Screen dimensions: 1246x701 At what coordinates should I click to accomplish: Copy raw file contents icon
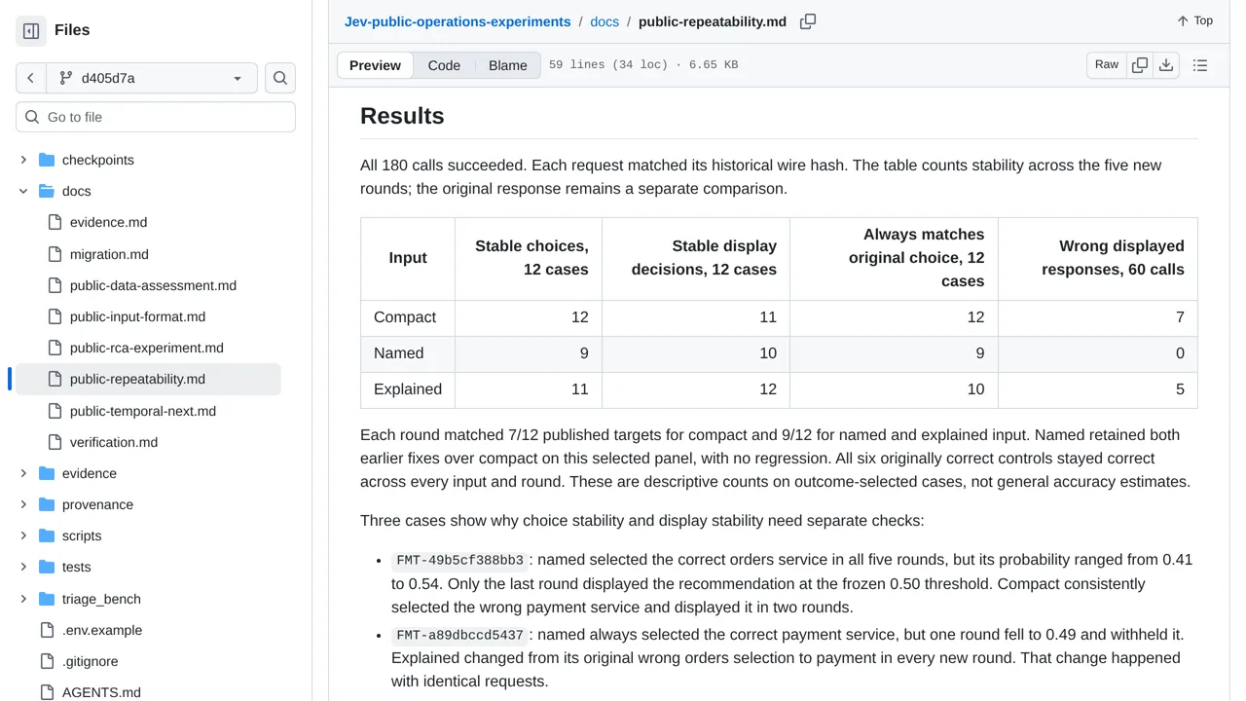click(1140, 65)
